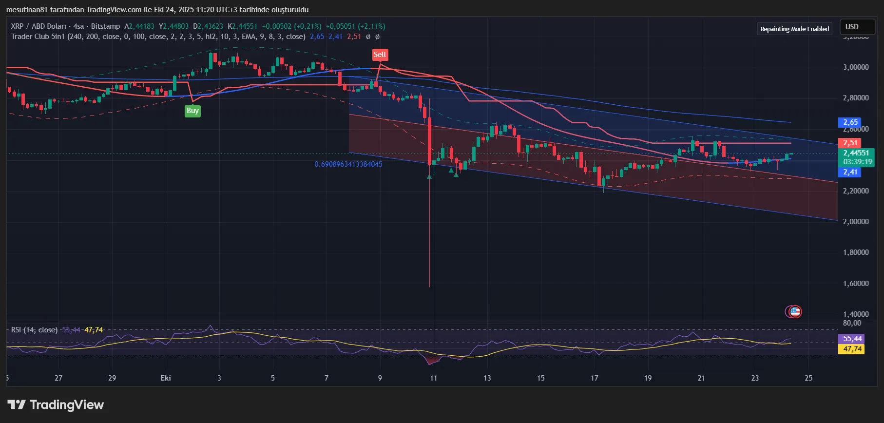Click the red 2,51 price scale tag
This screenshot has height=423, width=884.
(850, 143)
